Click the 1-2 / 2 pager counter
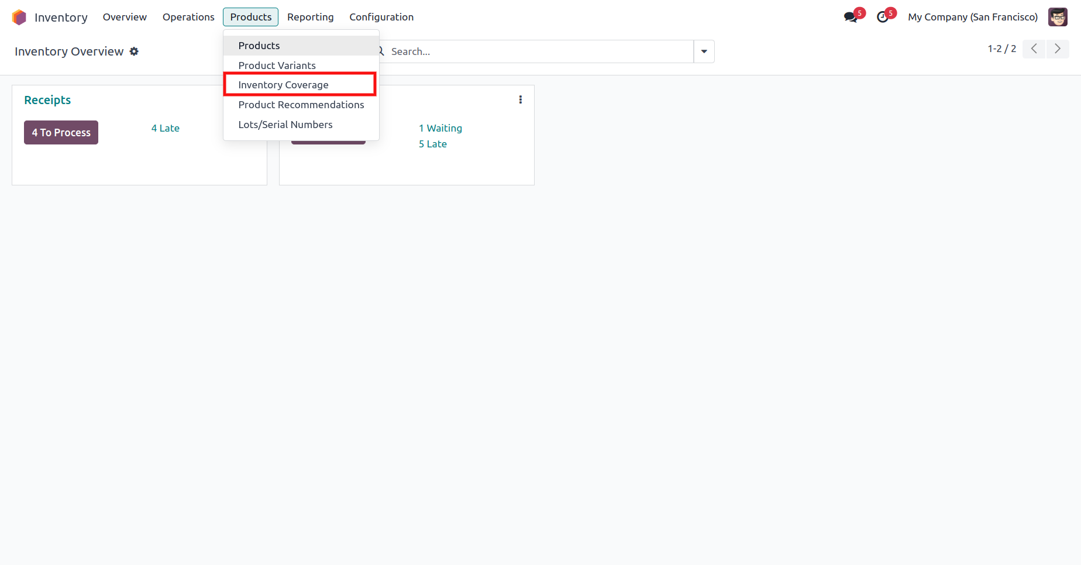 click(x=1001, y=49)
